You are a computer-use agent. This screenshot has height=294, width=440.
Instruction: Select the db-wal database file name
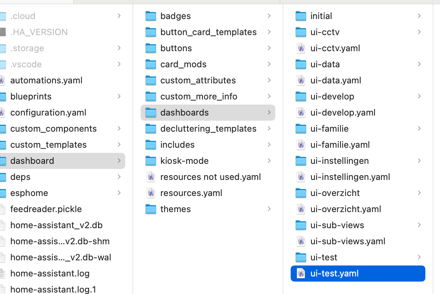coord(61,257)
